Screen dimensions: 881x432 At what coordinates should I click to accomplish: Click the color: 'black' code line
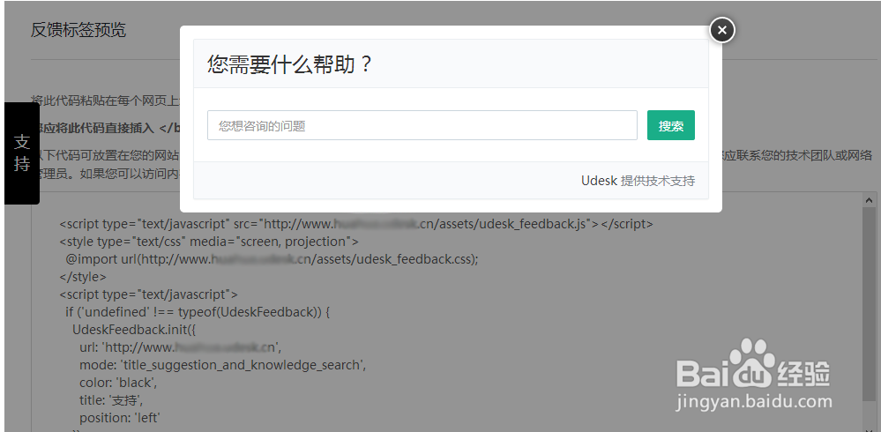[x=118, y=383]
